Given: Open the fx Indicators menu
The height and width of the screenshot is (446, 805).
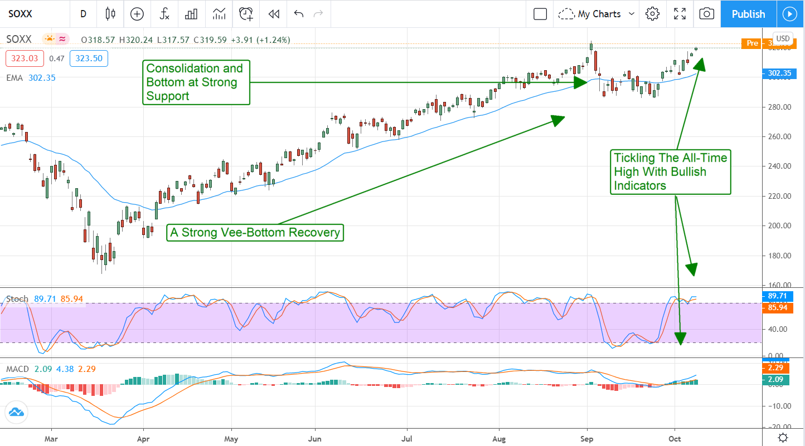Looking at the screenshot, I should click(x=164, y=14).
